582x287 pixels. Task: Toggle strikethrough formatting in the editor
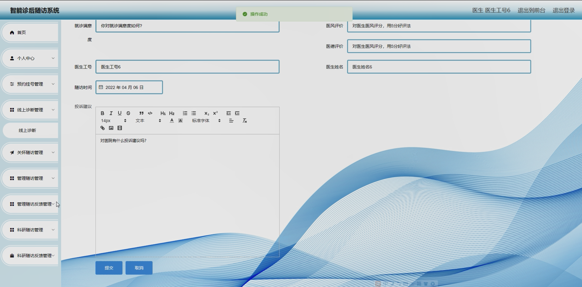click(x=128, y=113)
